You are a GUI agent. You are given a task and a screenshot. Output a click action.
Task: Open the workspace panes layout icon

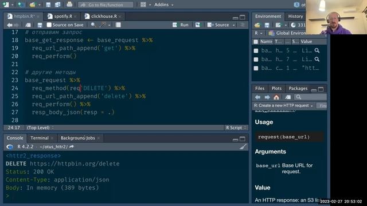[x=143, y=5]
